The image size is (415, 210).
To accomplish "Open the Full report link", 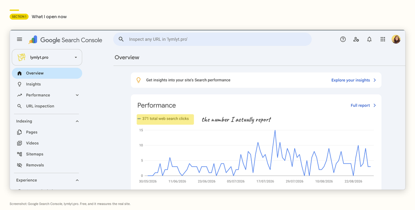I will (360, 105).
